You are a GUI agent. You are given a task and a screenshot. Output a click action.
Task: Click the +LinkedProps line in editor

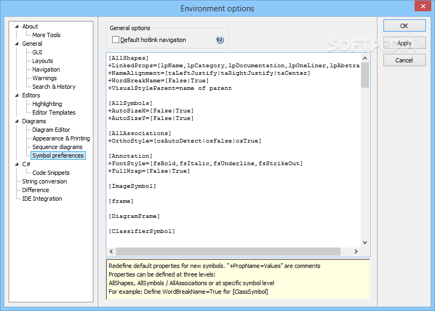point(234,66)
